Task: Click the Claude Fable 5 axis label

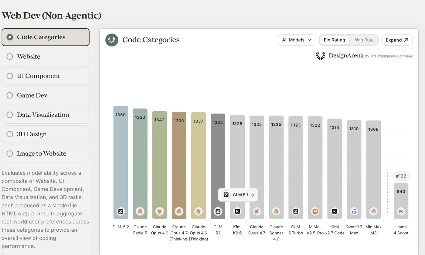Action: pos(140,230)
